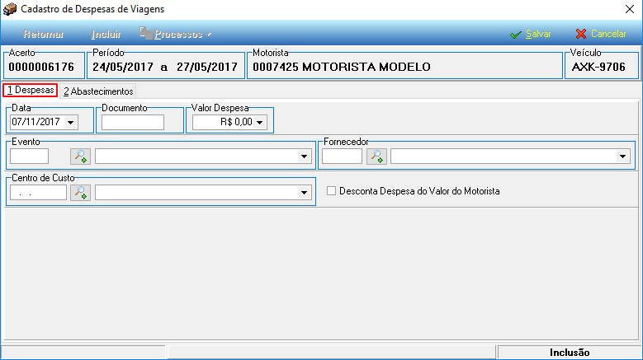Close the Cadastro de Despesas window

click(x=630, y=9)
